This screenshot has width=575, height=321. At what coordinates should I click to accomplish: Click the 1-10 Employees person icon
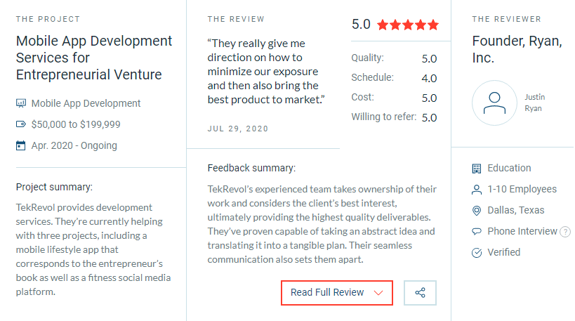click(476, 190)
